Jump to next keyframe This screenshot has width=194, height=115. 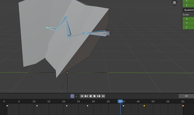click(x=99, y=96)
